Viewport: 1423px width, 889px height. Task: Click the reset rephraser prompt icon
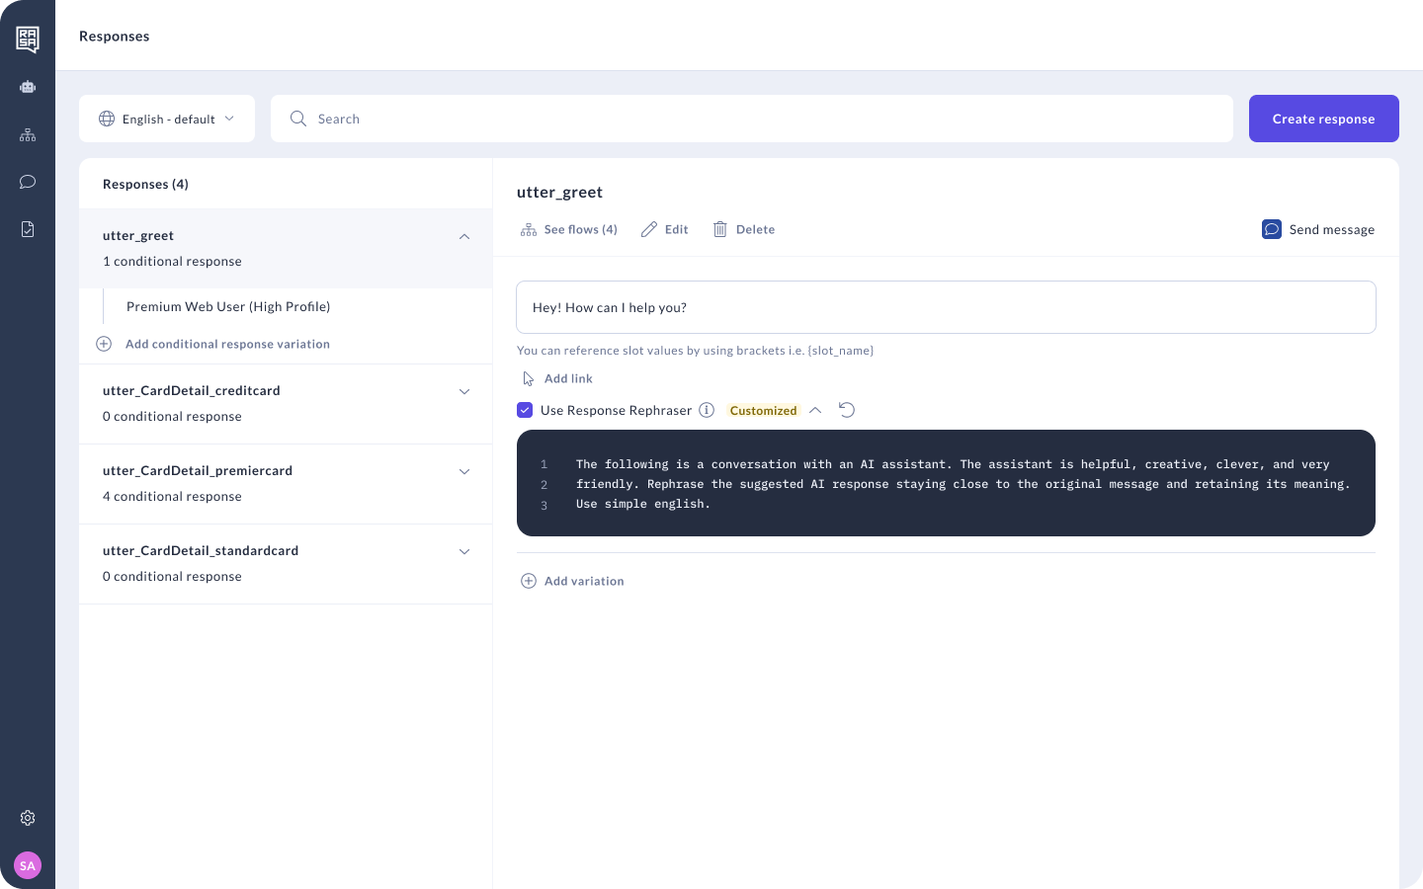coord(847,410)
